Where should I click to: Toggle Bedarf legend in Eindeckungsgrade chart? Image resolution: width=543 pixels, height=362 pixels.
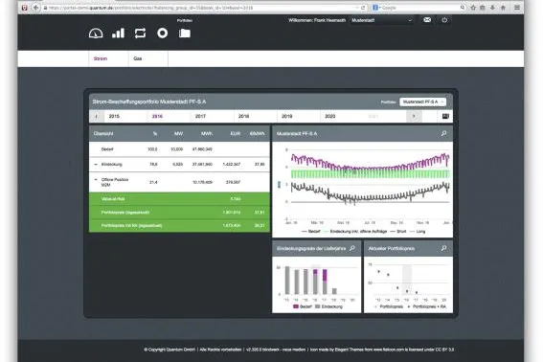pos(303,306)
